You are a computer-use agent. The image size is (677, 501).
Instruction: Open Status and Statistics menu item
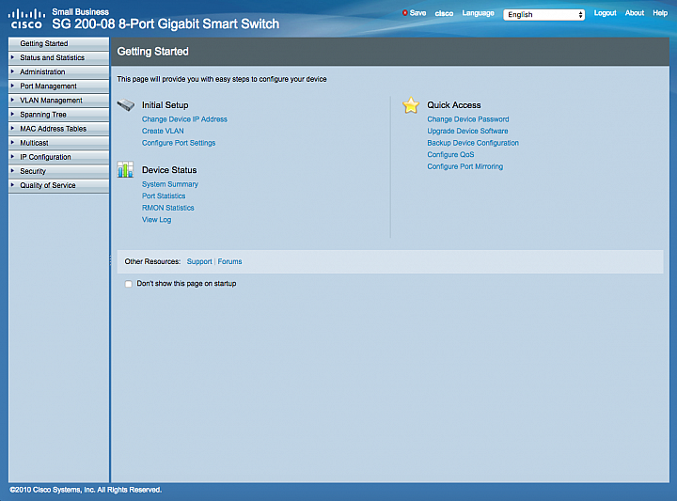click(x=58, y=58)
